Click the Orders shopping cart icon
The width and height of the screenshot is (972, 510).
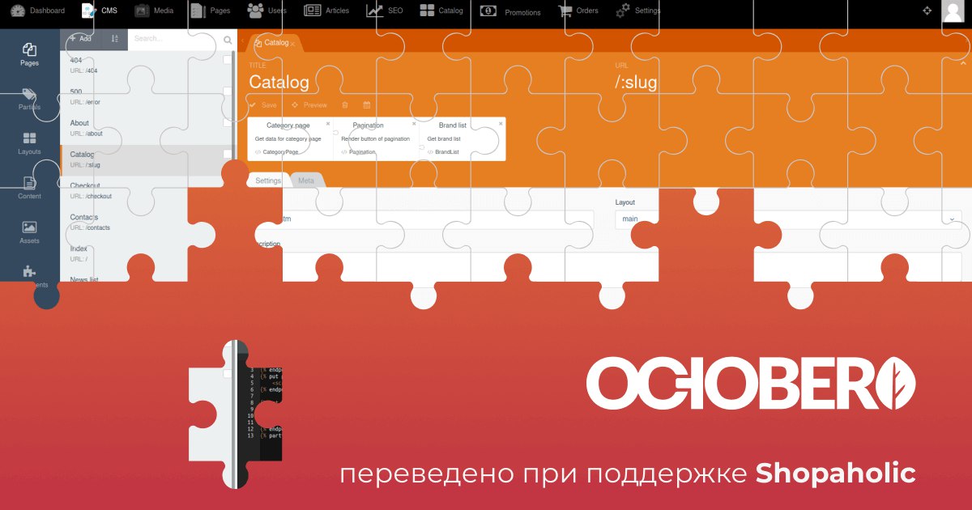pyautogui.click(x=565, y=11)
